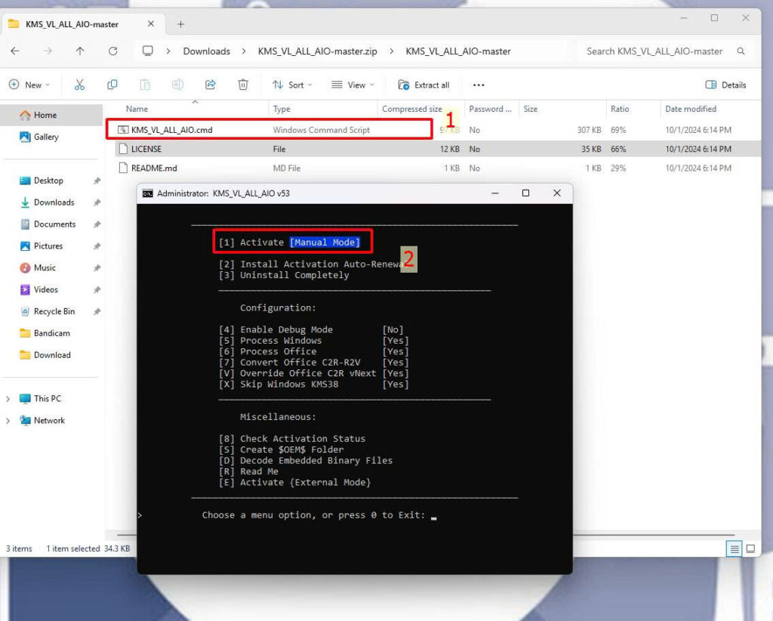Viewport: 773px width, 621px height.
Task: Open the New item menu button
Action: (29, 85)
